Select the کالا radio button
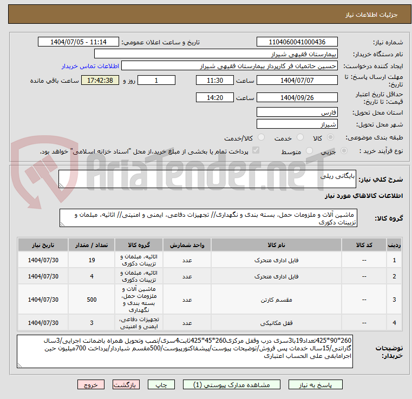The image size is (412, 399). 331,137
